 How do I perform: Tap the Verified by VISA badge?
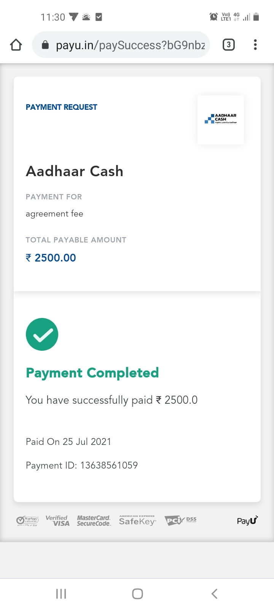click(57, 521)
